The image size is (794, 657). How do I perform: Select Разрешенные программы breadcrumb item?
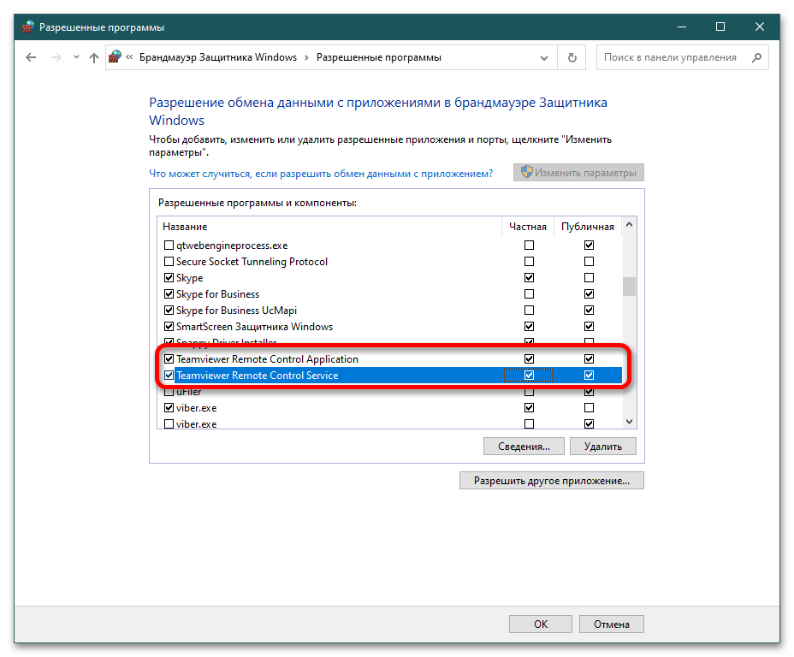[379, 58]
